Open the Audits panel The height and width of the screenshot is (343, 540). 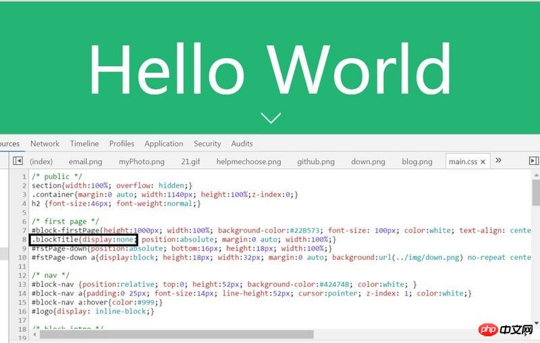coord(242,144)
